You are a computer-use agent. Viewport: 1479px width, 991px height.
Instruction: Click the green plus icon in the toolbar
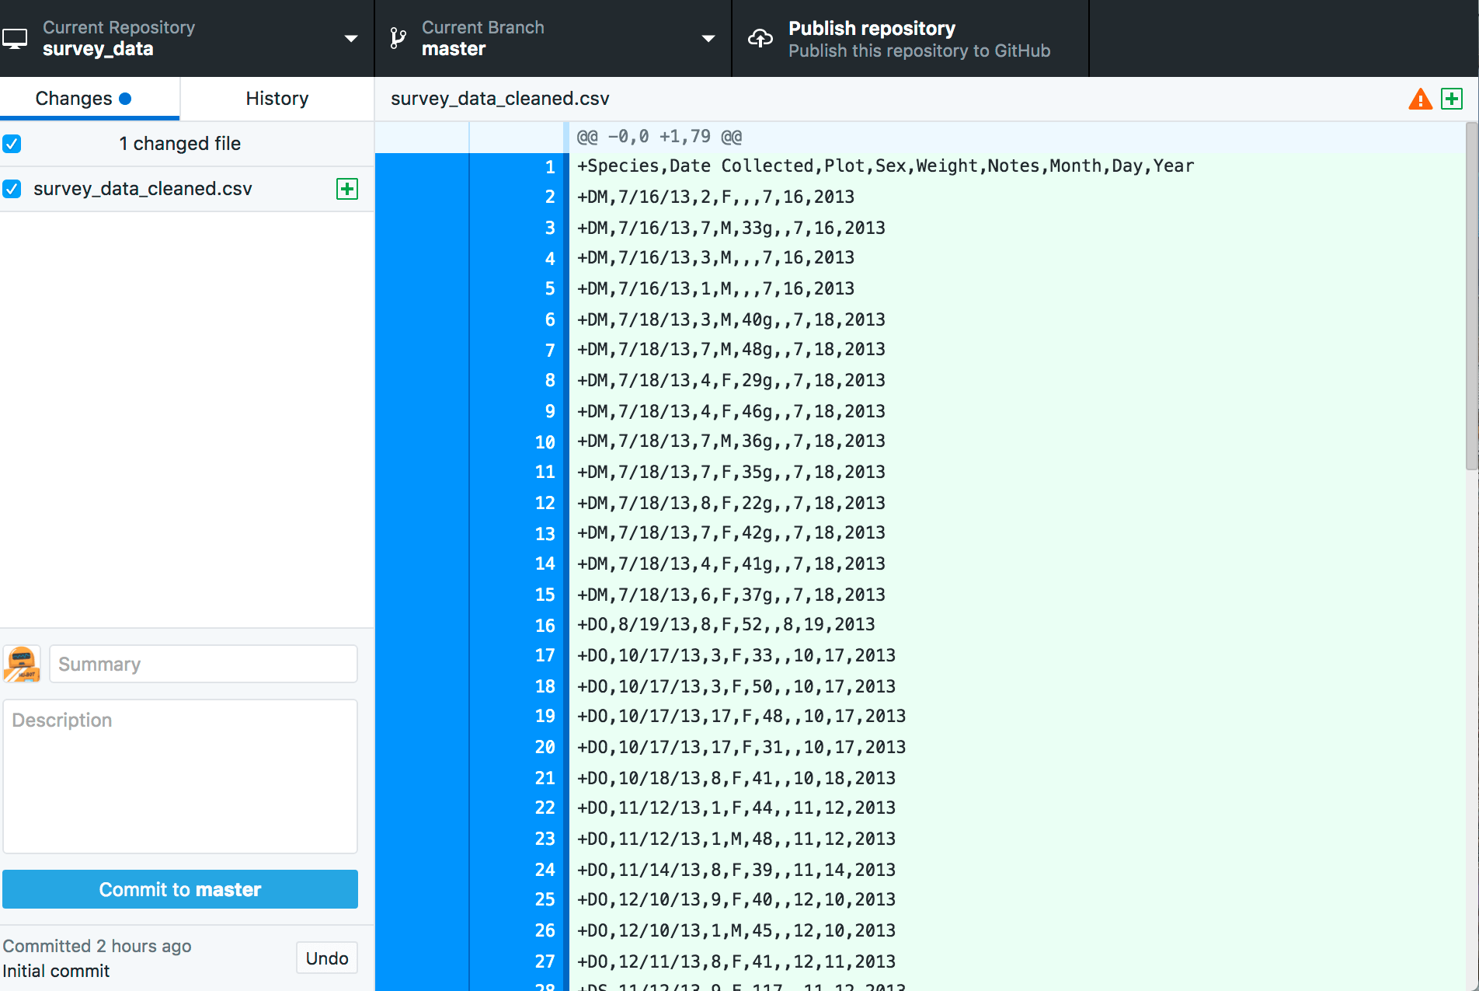(1452, 99)
